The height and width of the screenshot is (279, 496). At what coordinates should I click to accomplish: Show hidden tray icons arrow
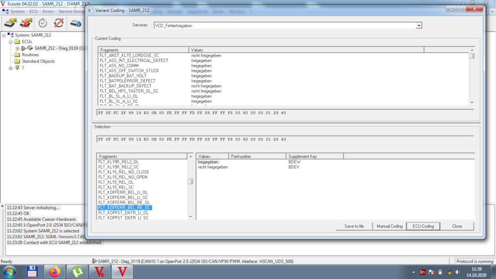coord(413,272)
